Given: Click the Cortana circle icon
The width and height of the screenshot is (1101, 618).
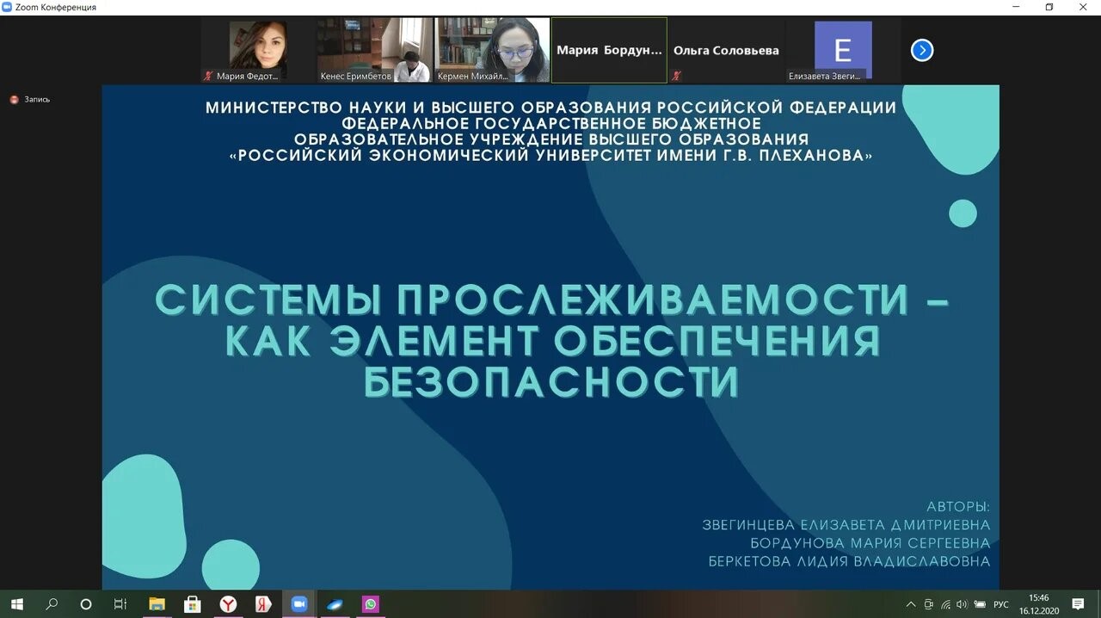Looking at the screenshot, I should click(85, 604).
